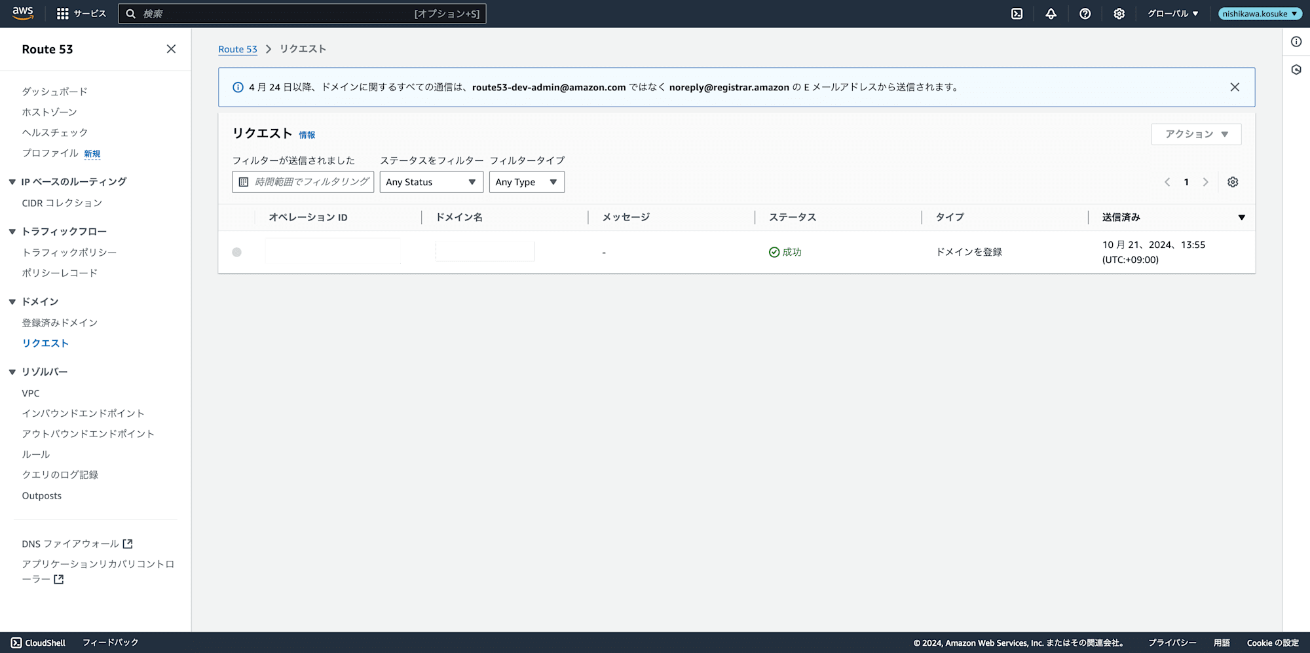Viewport: 1310px width, 653px height.
Task: Go to ダッシュボード in sidebar
Action: coord(54,92)
